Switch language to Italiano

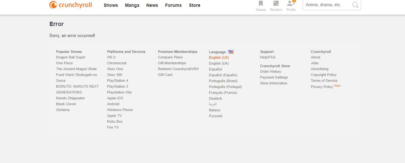click(x=215, y=110)
